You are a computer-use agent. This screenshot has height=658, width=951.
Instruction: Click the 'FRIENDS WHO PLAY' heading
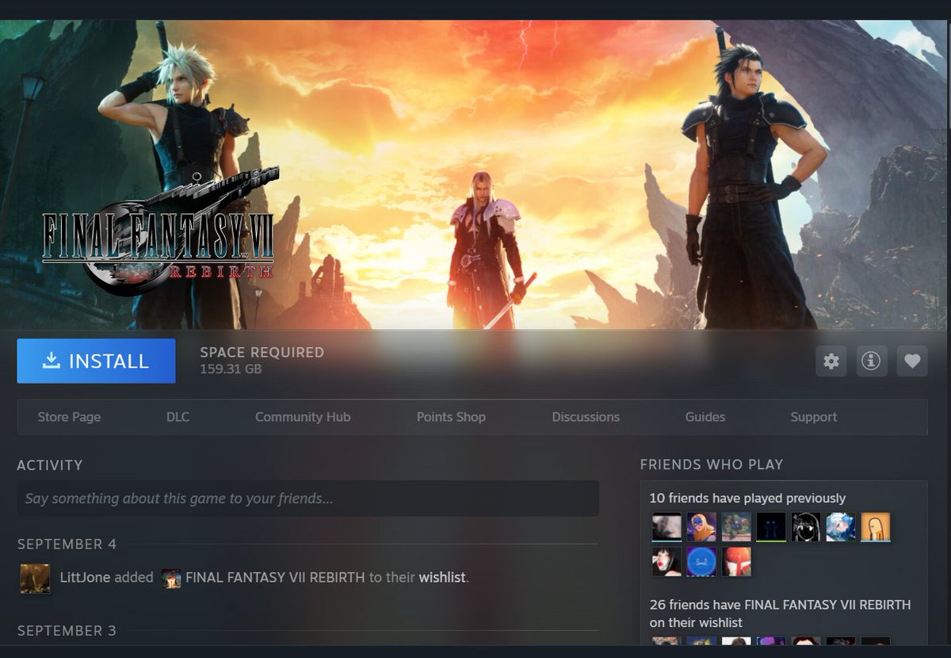tap(712, 465)
